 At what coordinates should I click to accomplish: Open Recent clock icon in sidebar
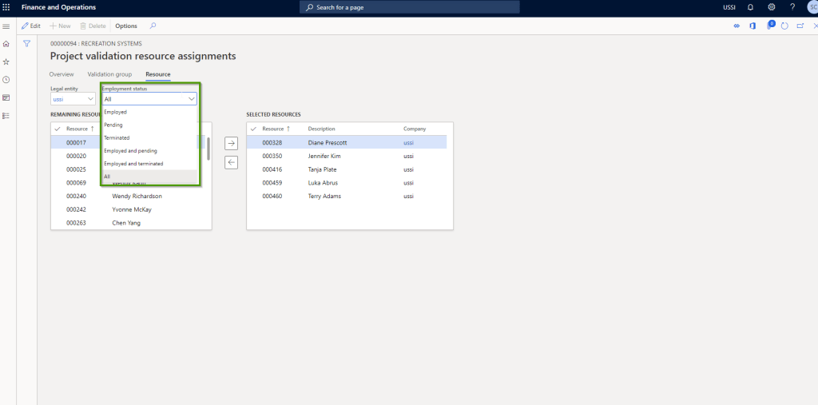pos(6,80)
